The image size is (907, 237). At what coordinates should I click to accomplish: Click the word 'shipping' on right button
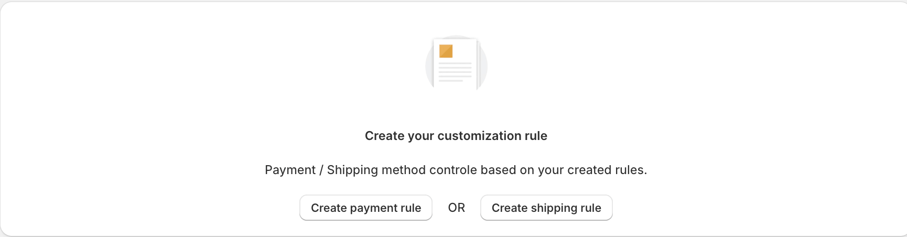pyautogui.click(x=554, y=208)
